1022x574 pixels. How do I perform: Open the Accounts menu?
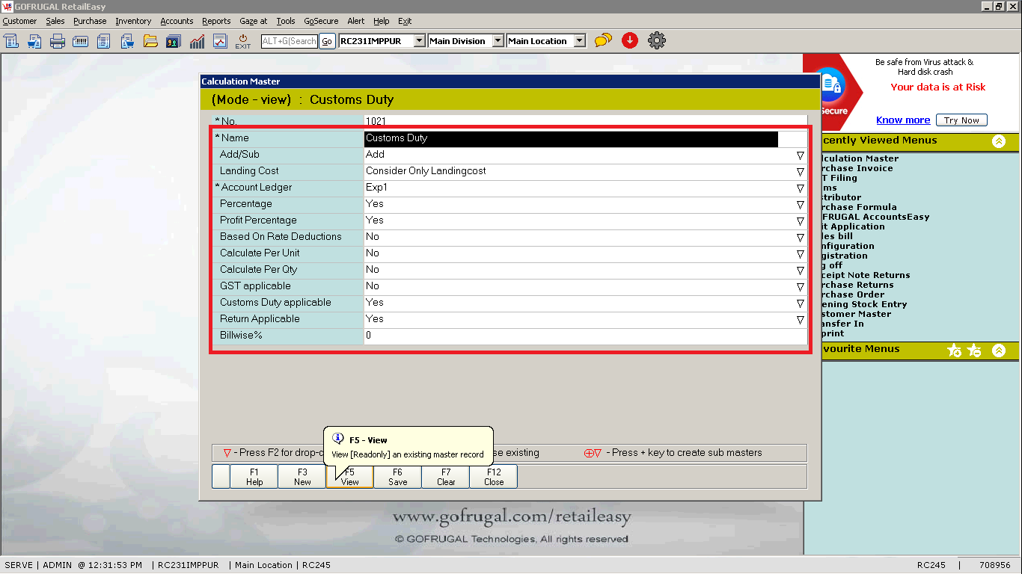[x=177, y=21]
